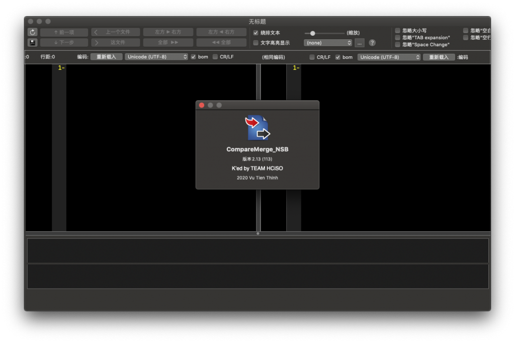The width and height of the screenshot is (515, 343).
Task: Enable the 忽略"Space Change" checkbox
Action: 397,44
